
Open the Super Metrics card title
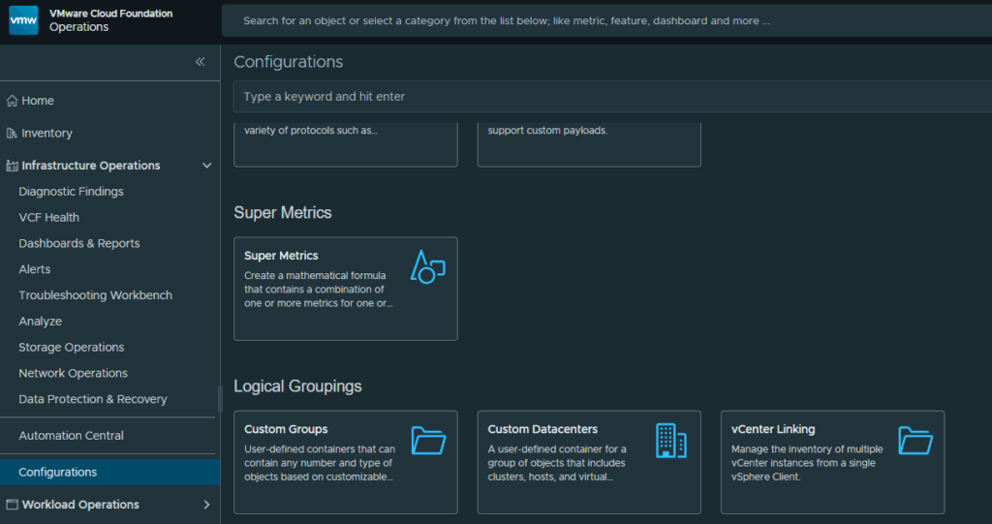[281, 256]
